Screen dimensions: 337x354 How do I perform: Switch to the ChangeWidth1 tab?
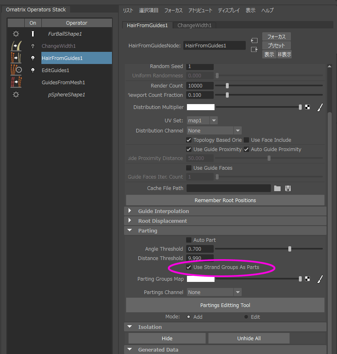(194, 26)
